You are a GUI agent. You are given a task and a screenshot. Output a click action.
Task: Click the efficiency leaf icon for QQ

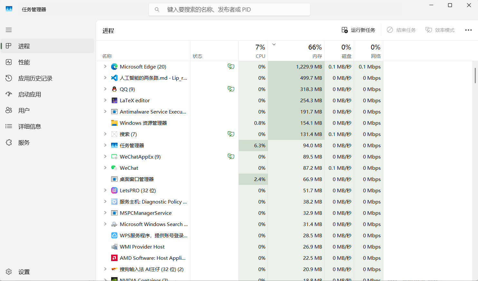coord(231,89)
